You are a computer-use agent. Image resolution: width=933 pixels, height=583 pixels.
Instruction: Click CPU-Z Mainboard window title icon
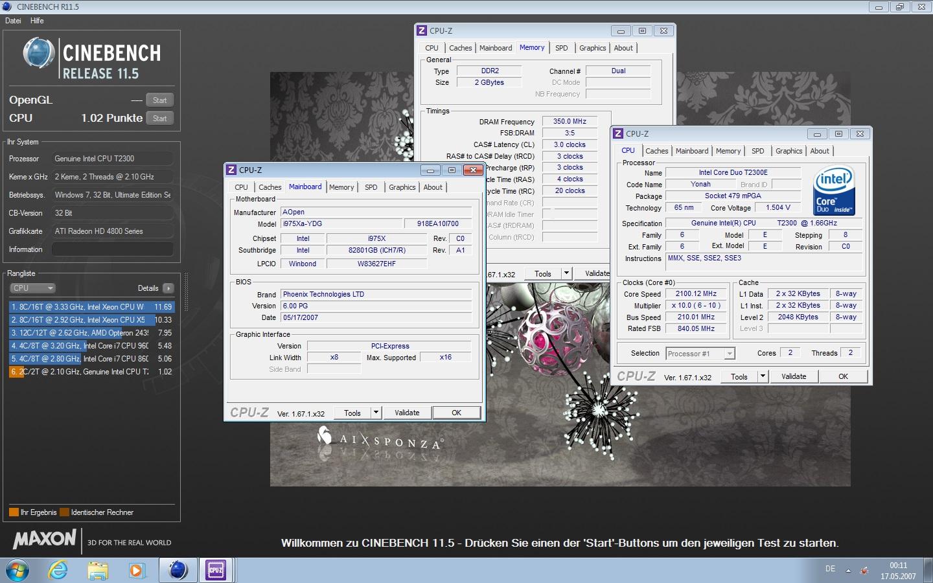point(231,170)
